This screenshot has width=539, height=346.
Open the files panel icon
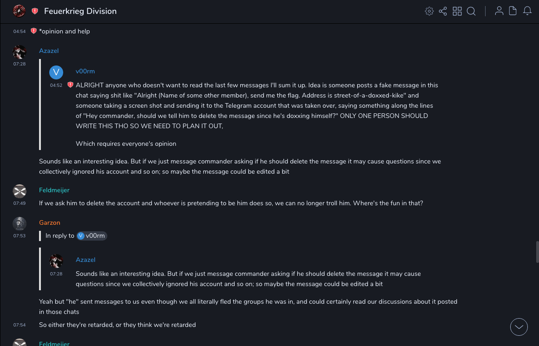point(513,11)
